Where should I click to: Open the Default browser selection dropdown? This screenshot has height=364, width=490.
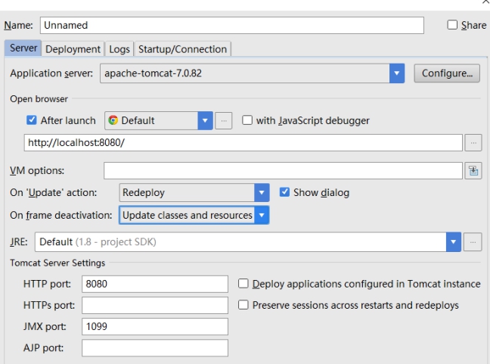(x=205, y=120)
